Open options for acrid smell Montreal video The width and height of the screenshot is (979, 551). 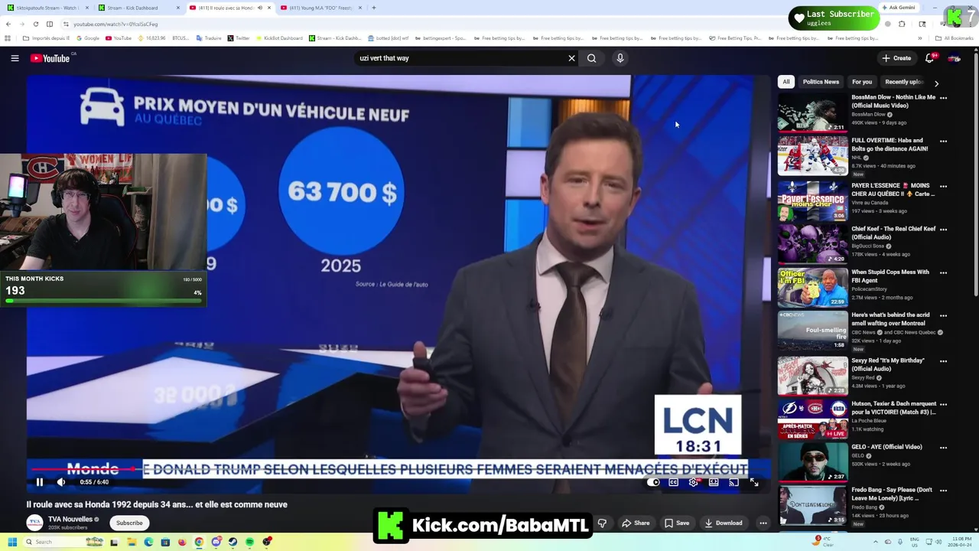tap(943, 315)
